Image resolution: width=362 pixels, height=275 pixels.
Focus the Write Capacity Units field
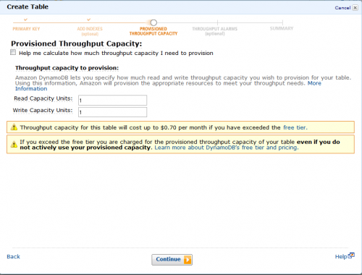click(x=112, y=112)
